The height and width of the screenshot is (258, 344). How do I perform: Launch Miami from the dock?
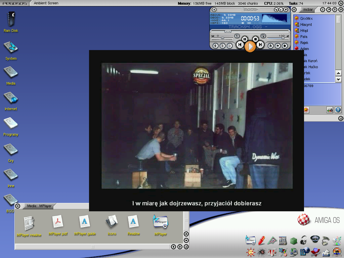click(337, 252)
